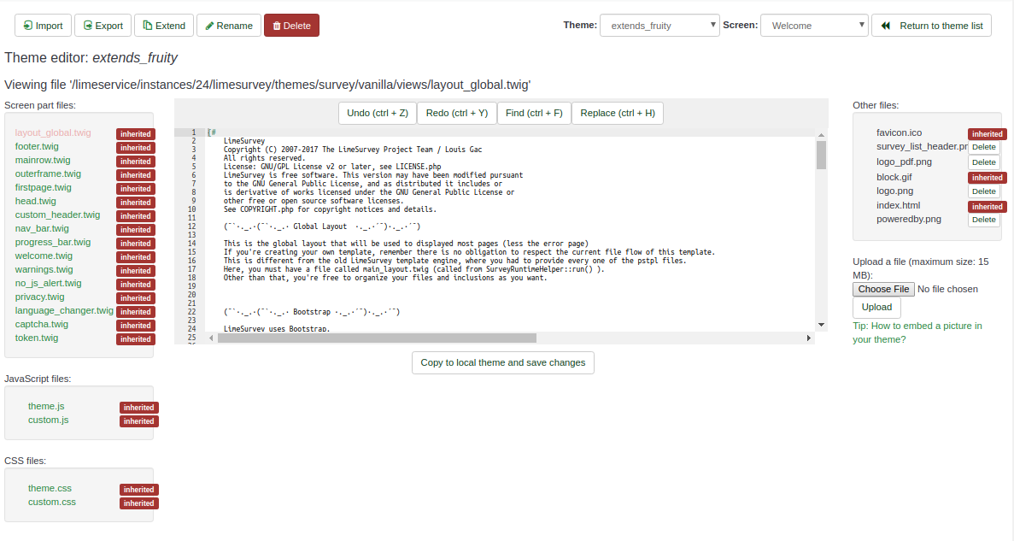The height and width of the screenshot is (541, 1014).
Task: Click the Choose File button
Action: pos(883,289)
